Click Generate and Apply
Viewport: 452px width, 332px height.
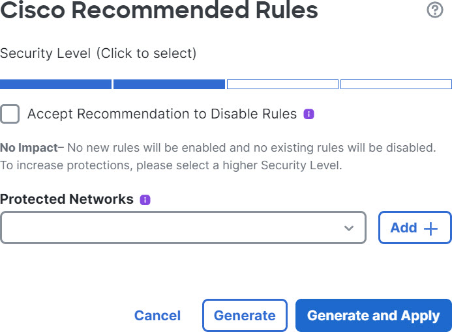pyautogui.click(x=373, y=316)
